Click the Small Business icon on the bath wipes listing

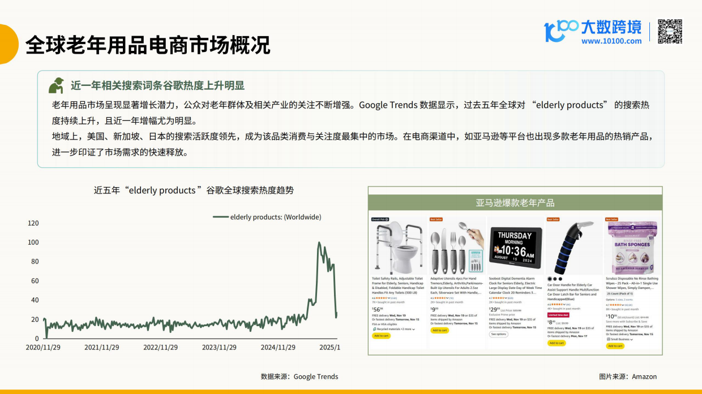point(609,340)
